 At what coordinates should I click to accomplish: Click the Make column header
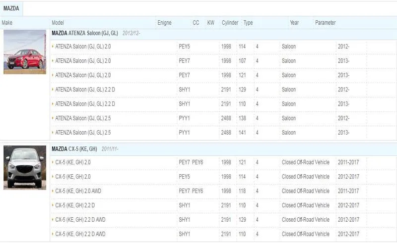pyautogui.click(x=7, y=23)
